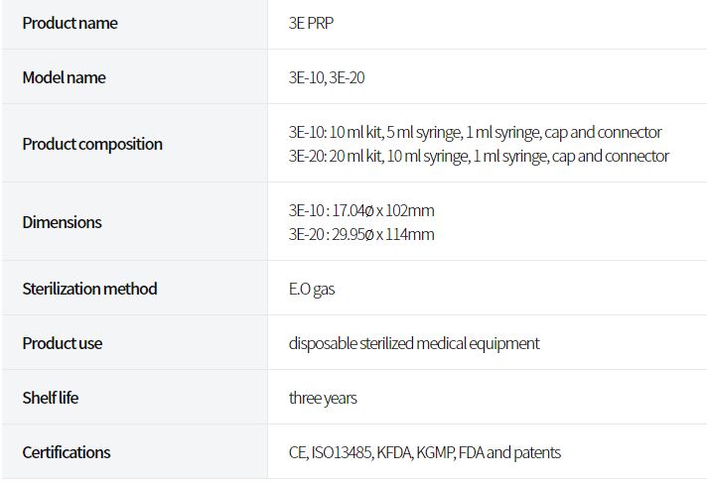Click the "Shelf life" row label
707x483 pixels.
51,398
